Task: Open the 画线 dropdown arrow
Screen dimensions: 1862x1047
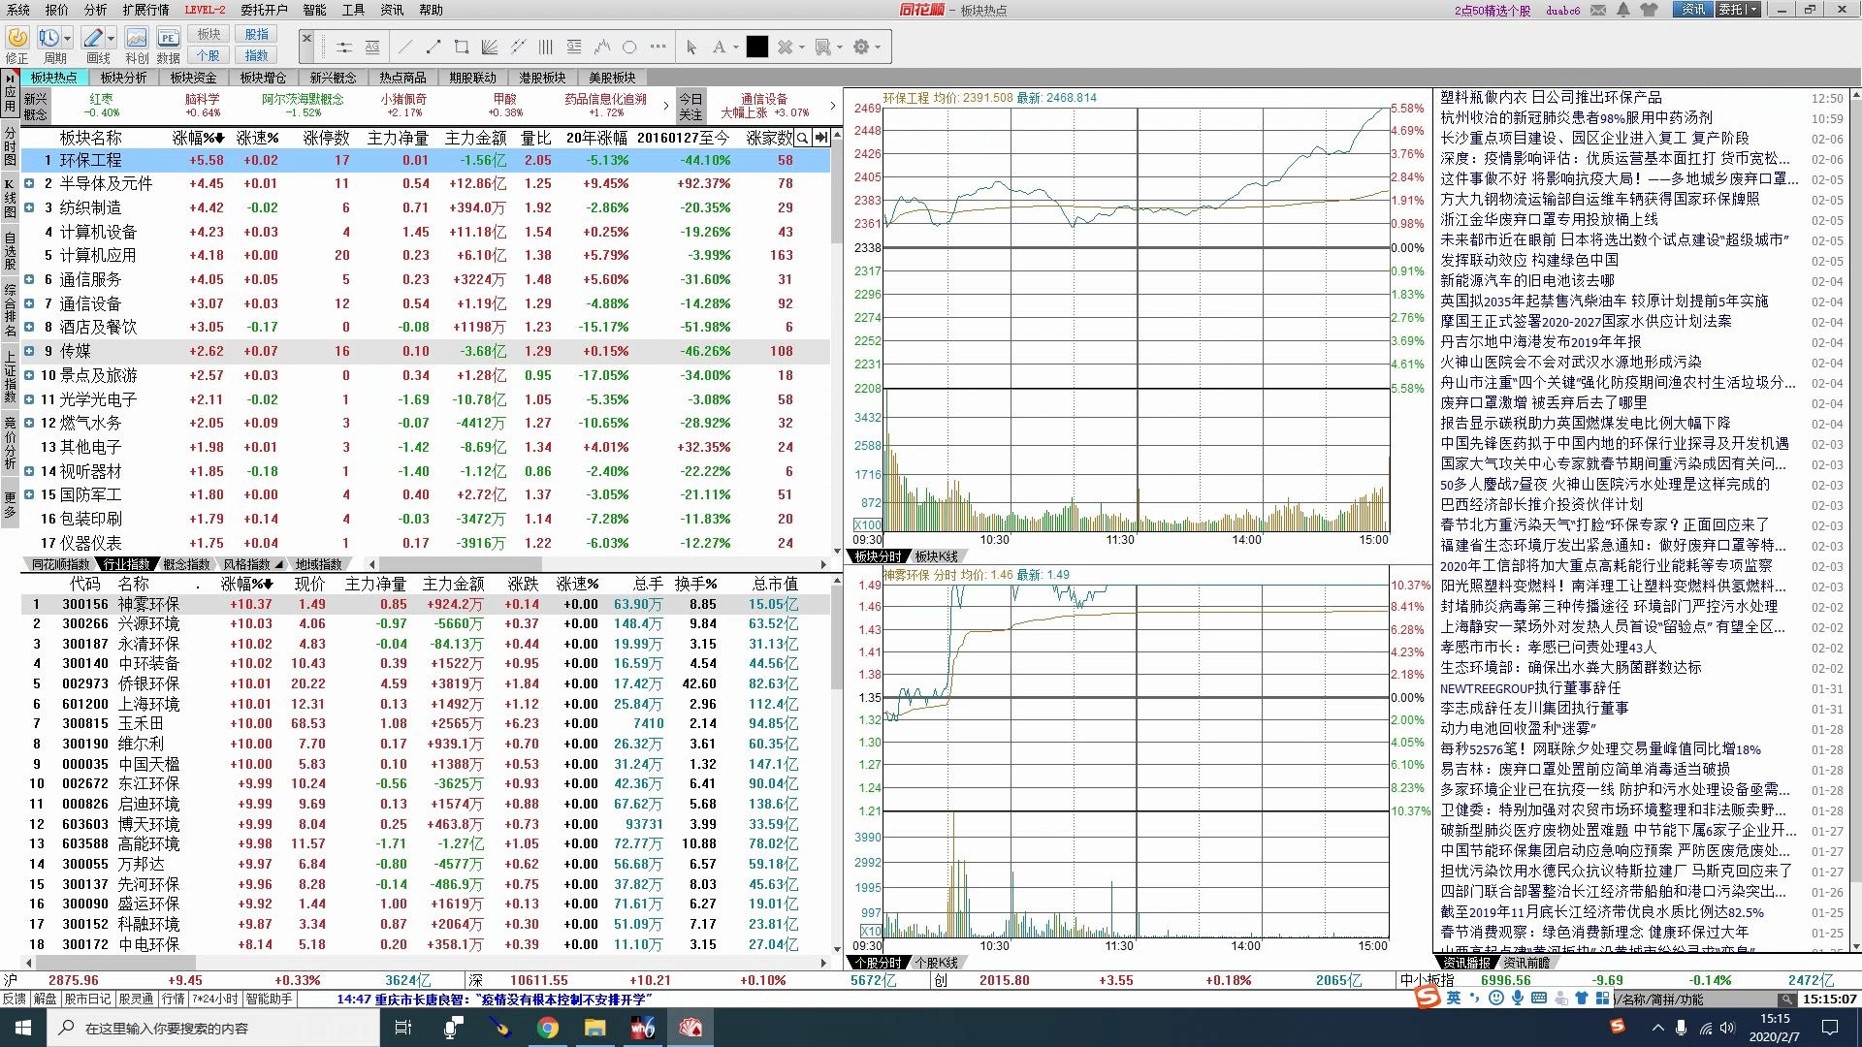Action: (x=111, y=39)
